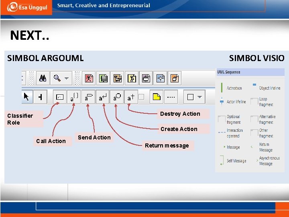The width and height of the screenshot is (289, 217).
Task: Create a new Class diagram
Action: pos(103,78)
